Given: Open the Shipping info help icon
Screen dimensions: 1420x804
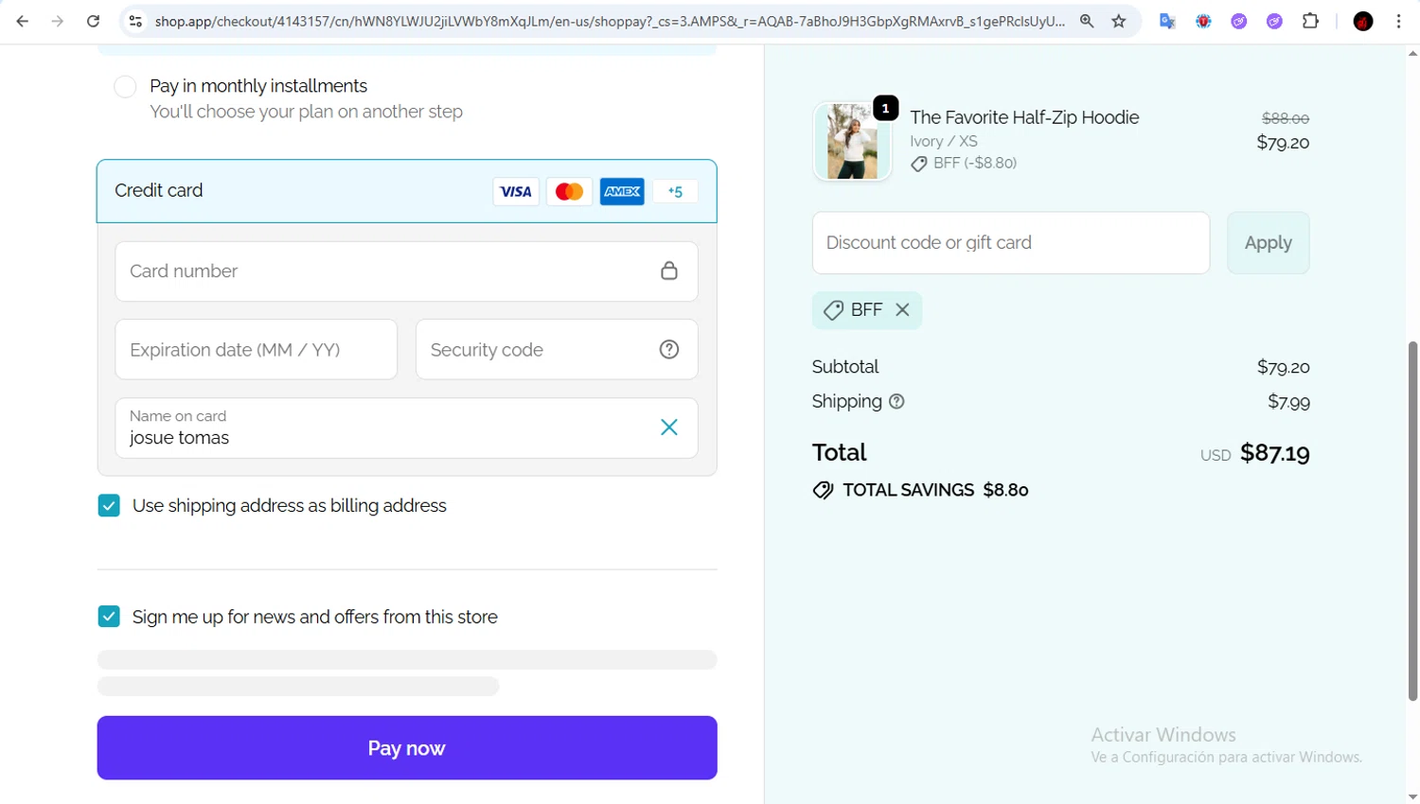Looking at the screenshot, I should click(896, 402).
